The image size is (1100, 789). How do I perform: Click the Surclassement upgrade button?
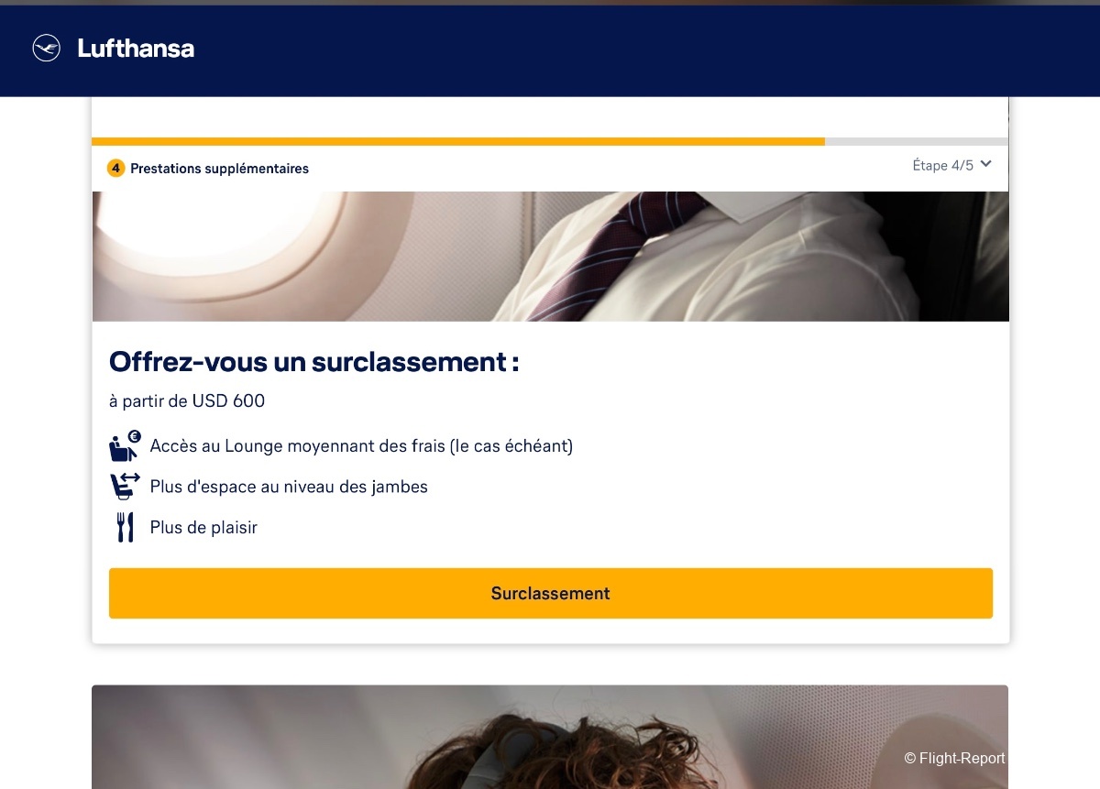coord(551,593)
